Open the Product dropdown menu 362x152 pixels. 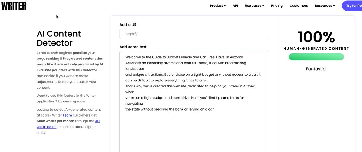pos(218,5)
